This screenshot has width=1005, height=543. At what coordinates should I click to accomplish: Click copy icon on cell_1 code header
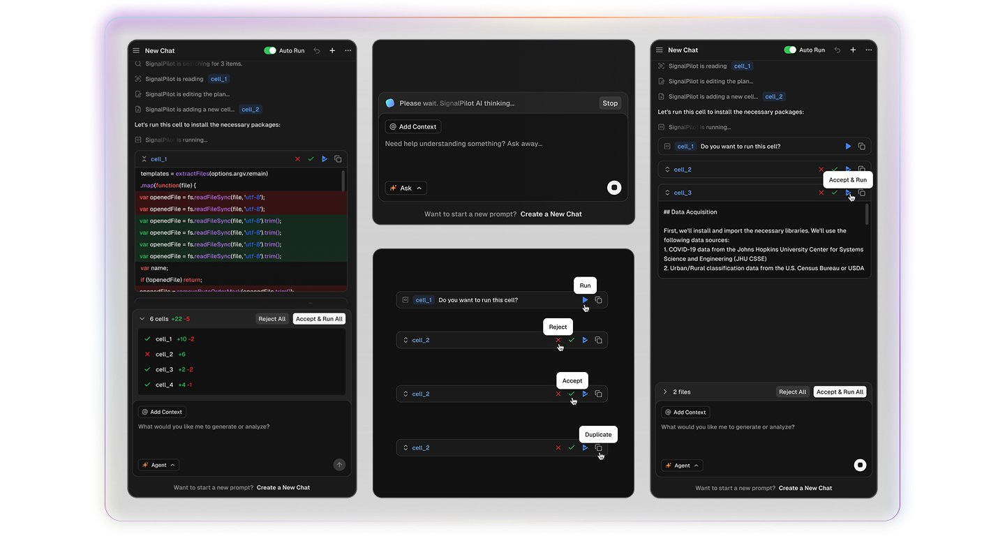pyautogui.click(x=338, y=159)
